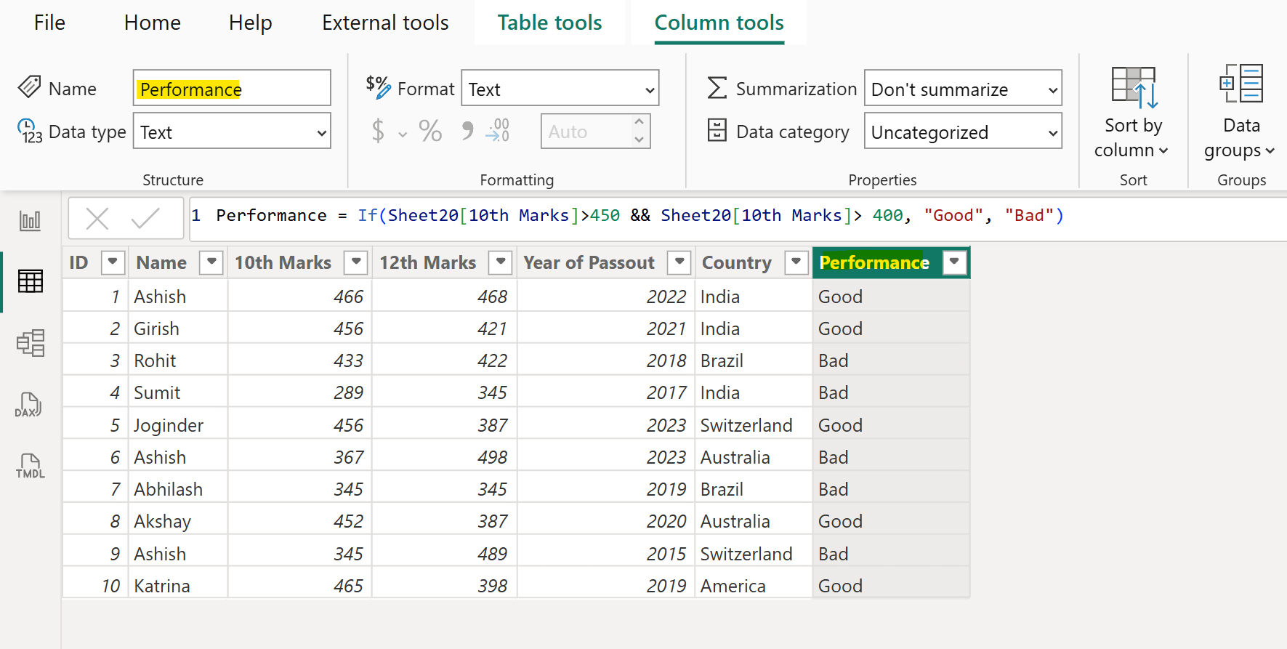Expand Data category dropdown
1287x649 pixels.
pos(962,132)
